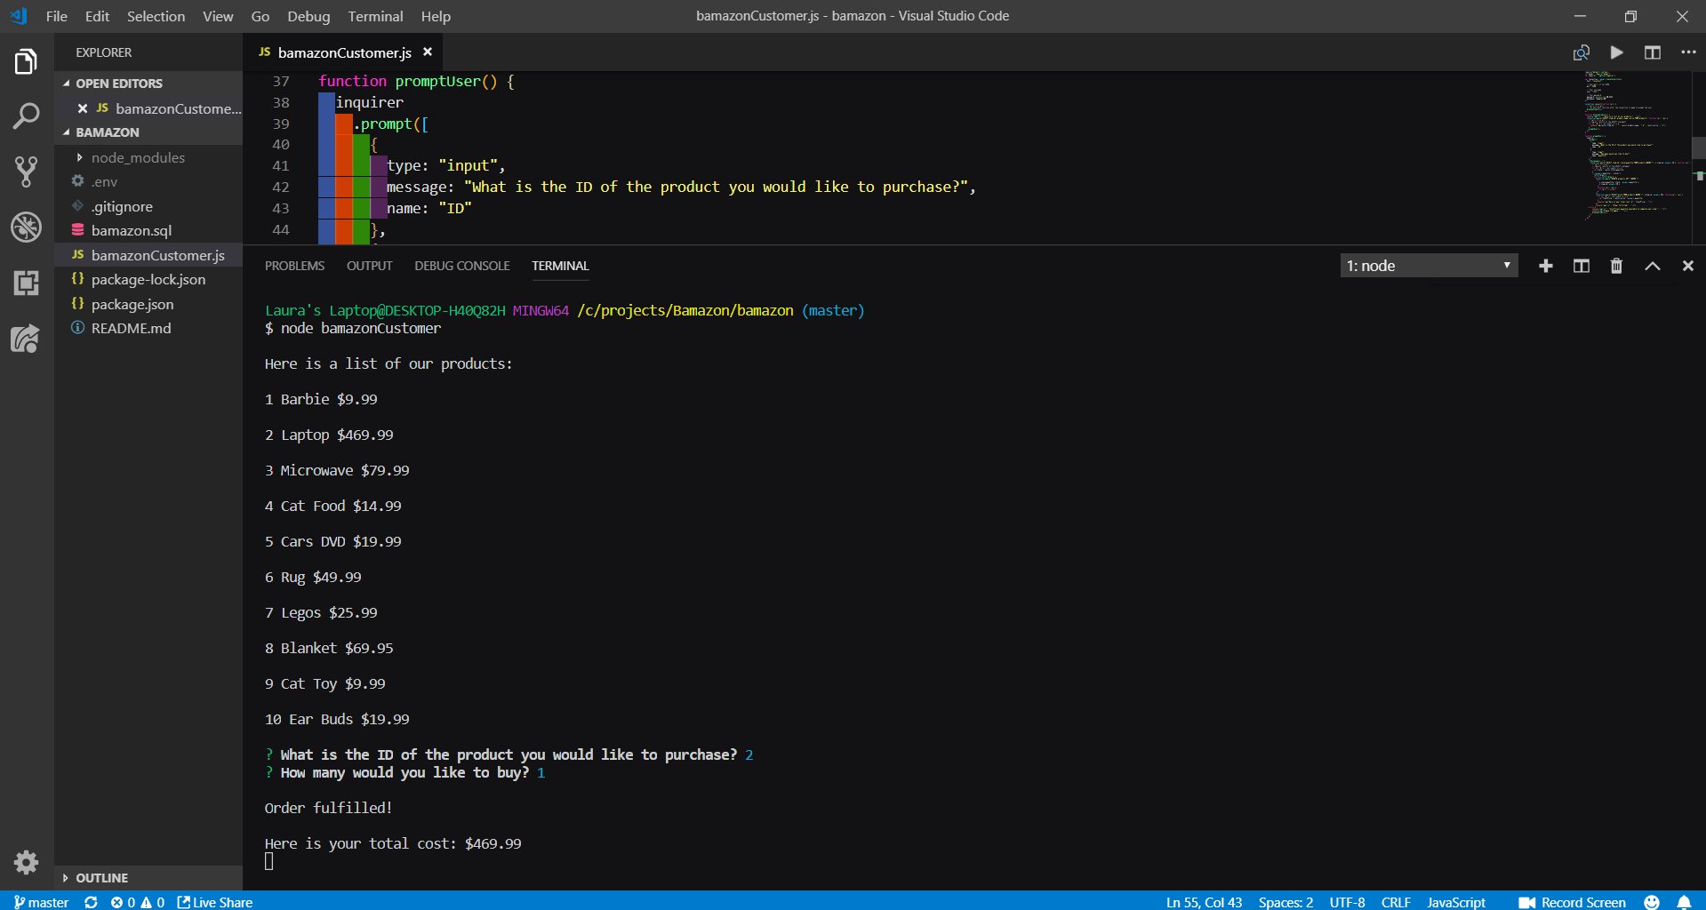Collapse the BAMAZON folder section
The height and width of the screenshot is (910, 1706).
[148, 132]
